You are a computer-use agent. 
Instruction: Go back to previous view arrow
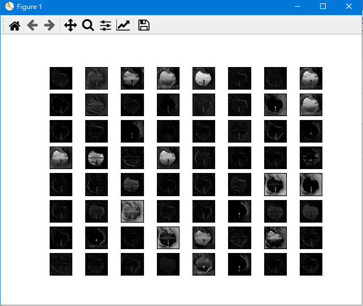32,25
